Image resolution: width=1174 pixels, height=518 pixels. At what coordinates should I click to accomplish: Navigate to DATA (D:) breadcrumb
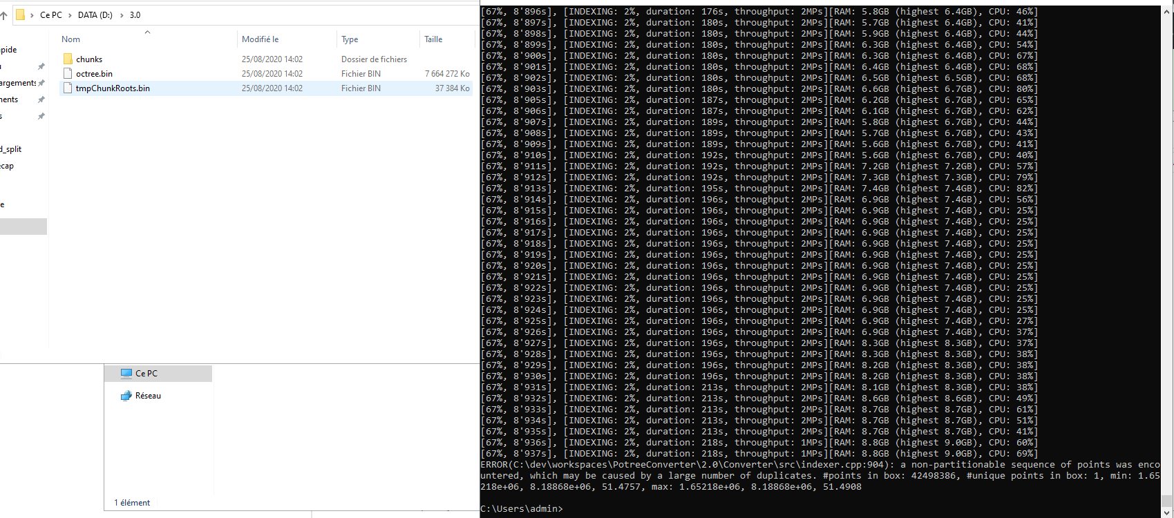point(95,15)
